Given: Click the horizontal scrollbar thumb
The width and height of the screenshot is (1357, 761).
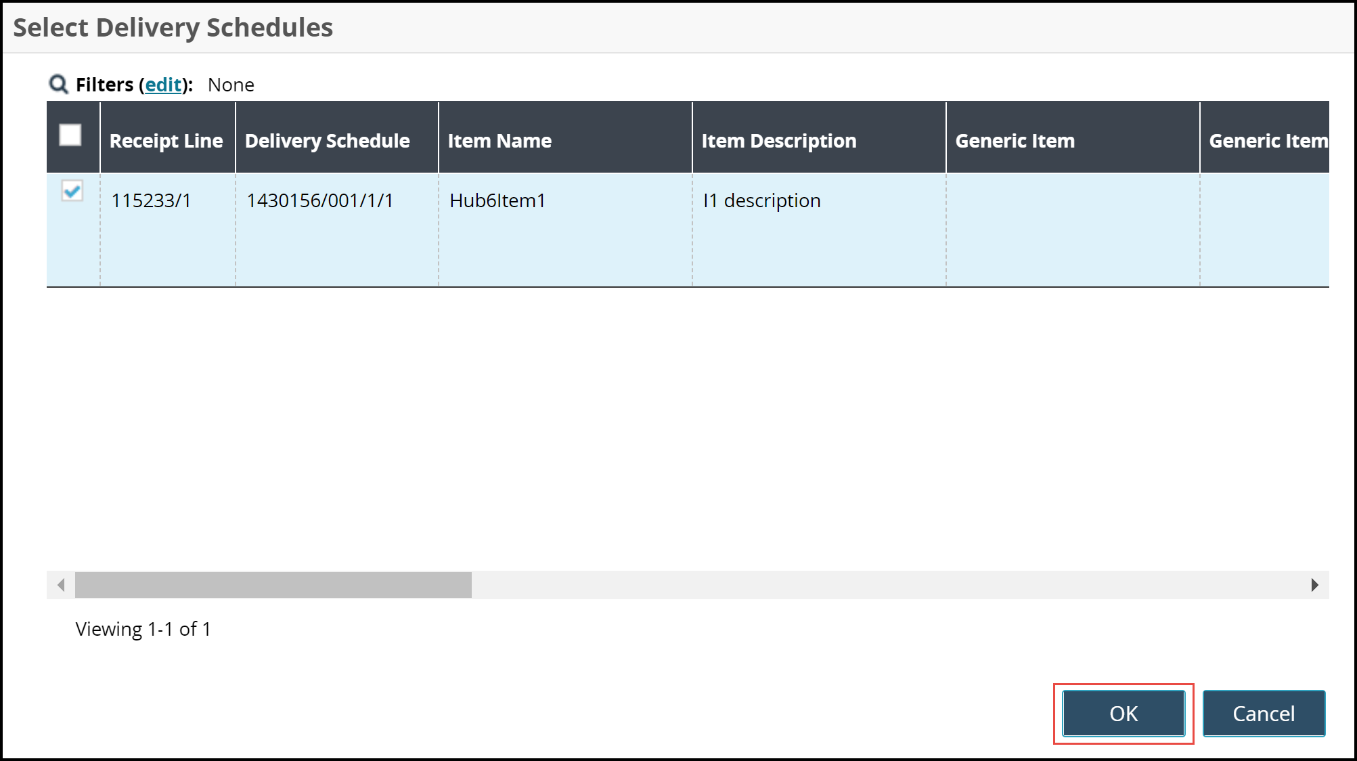Looking at the screenshot, I should tap(273, 585).
